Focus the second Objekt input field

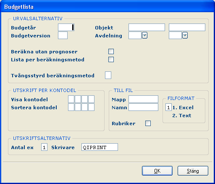(x=187, y=27)
